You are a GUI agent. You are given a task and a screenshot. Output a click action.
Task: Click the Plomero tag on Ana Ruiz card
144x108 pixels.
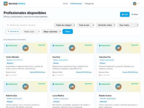[56, 63]
